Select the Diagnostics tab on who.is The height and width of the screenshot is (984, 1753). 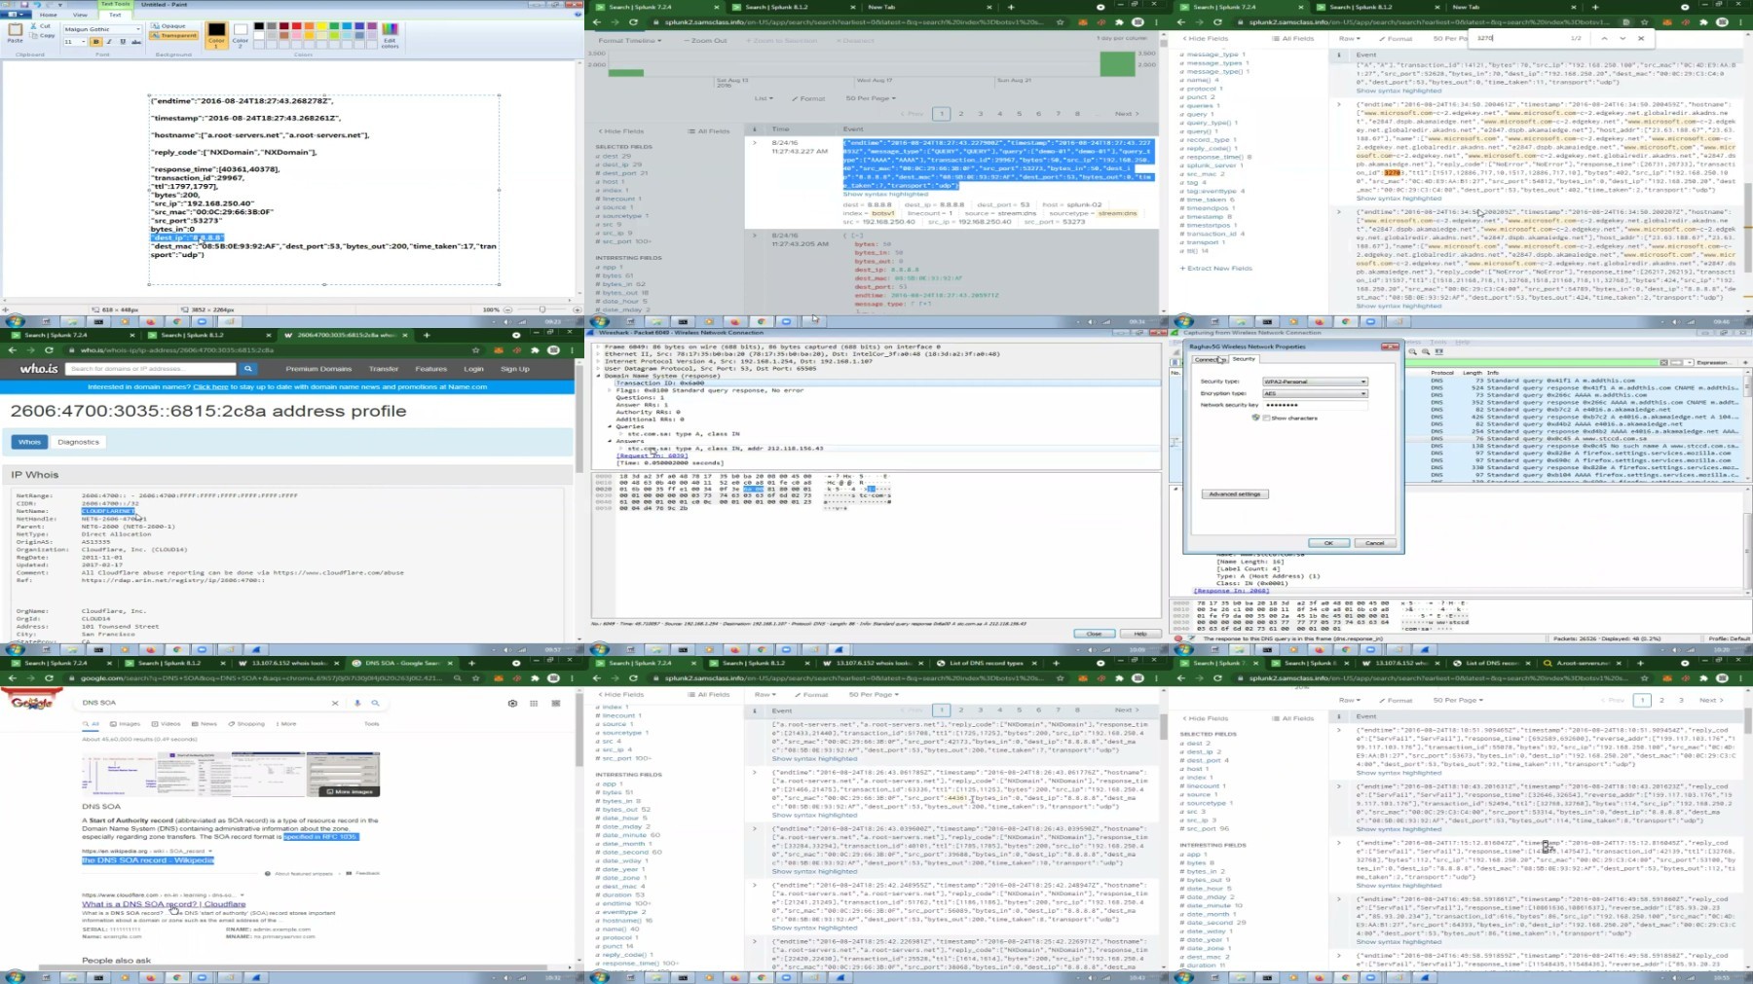coord(79,442)
